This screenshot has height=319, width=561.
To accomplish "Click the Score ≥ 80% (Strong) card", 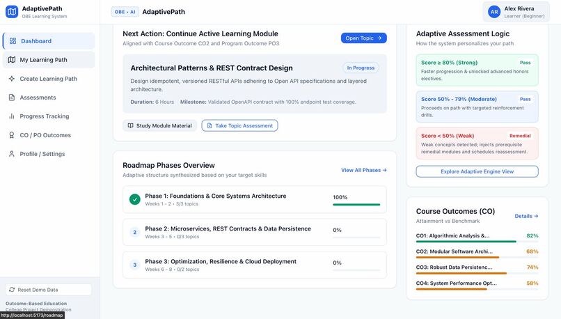I will tap(477, 70).
